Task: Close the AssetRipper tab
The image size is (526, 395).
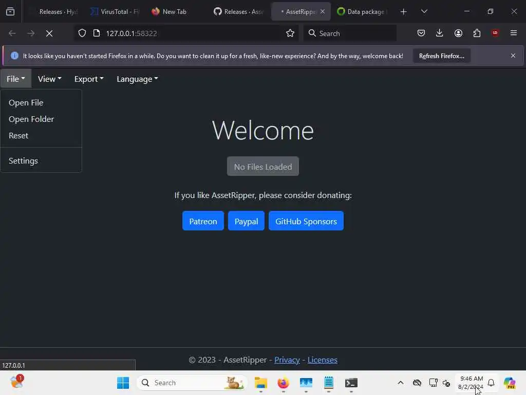Action: coord(323,12)
